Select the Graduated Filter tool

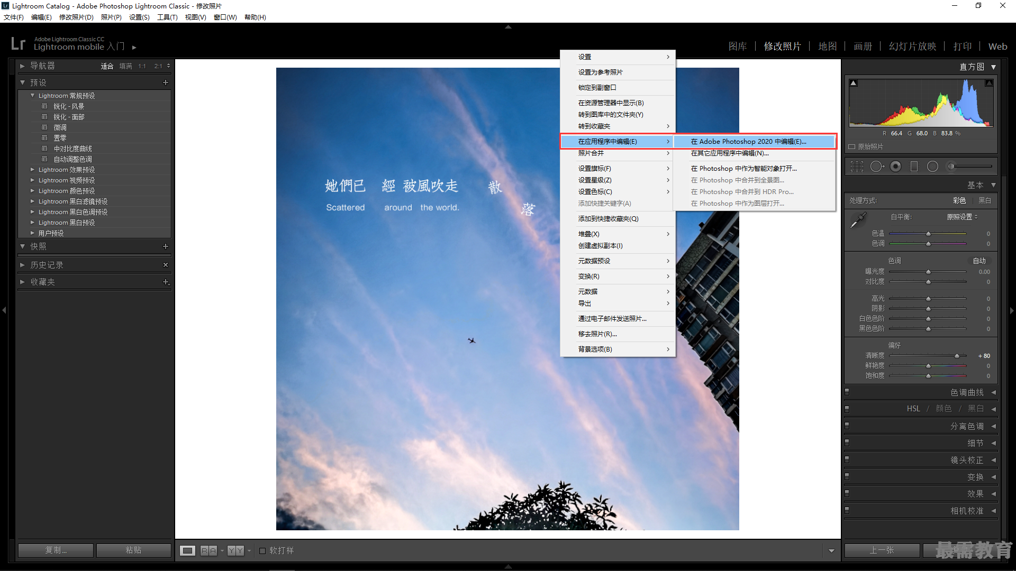click(914, 167)
